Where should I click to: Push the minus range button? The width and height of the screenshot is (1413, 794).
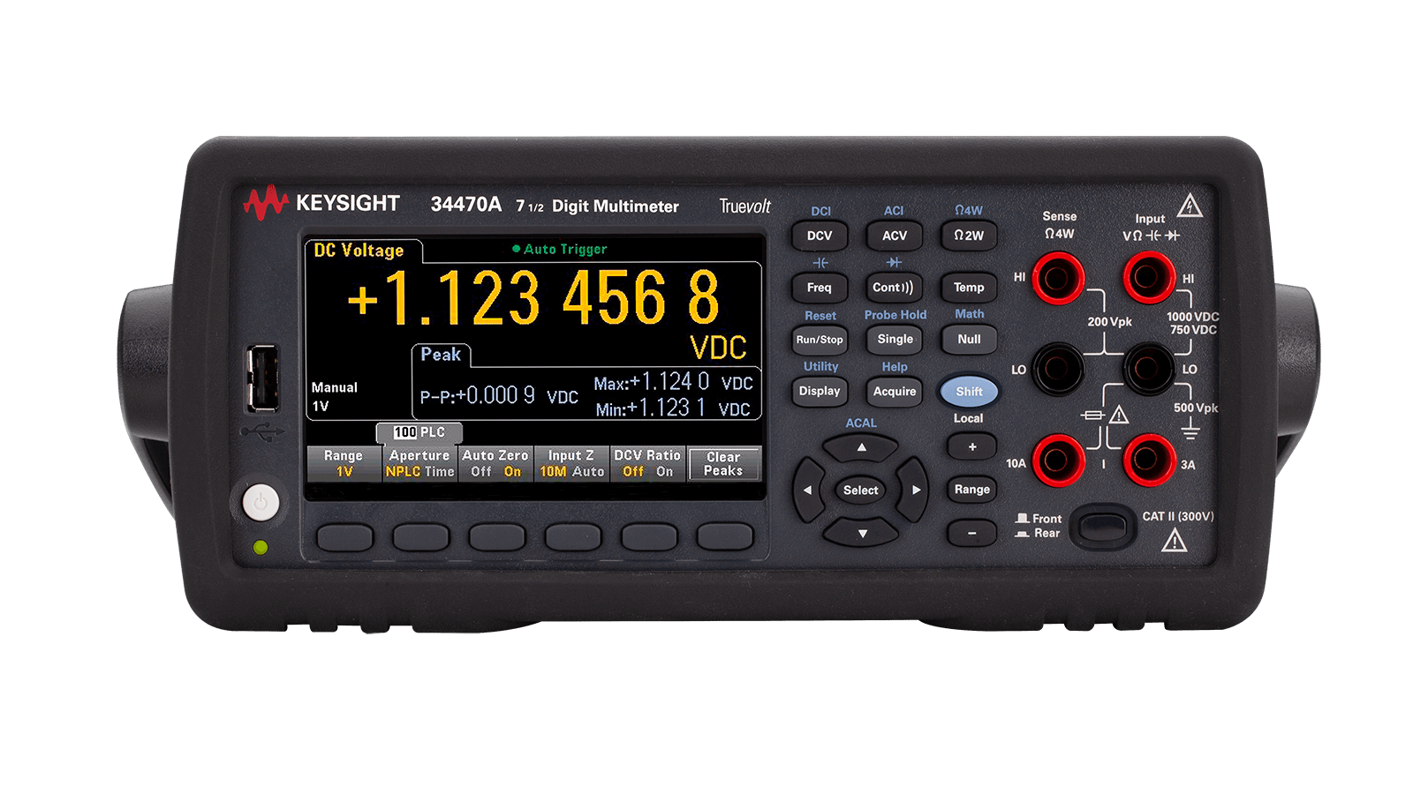(x=972, y=533)
